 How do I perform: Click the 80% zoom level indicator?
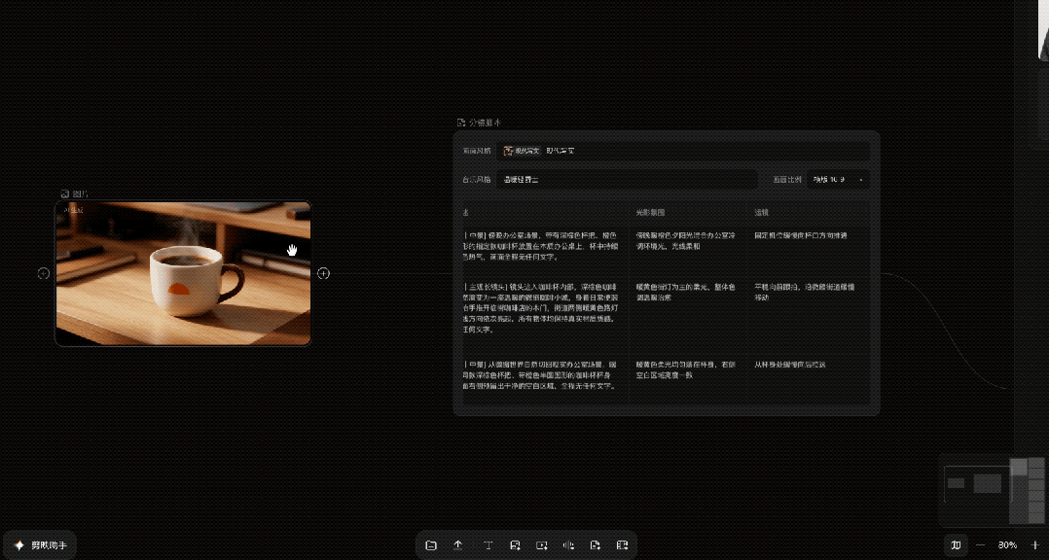pos(1007,545)
